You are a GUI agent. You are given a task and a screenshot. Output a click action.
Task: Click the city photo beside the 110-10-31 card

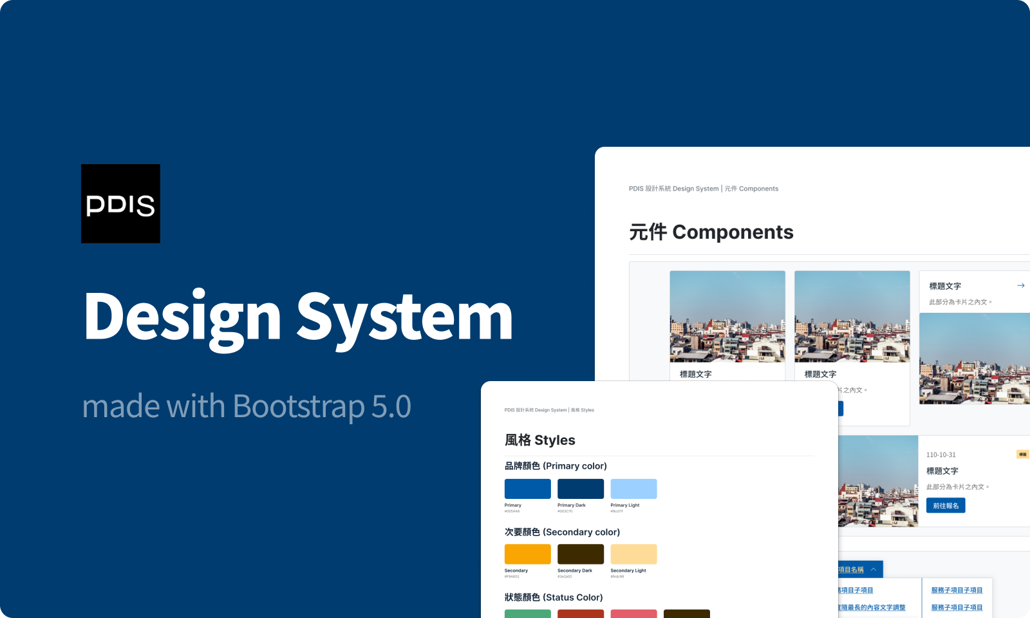878,481
